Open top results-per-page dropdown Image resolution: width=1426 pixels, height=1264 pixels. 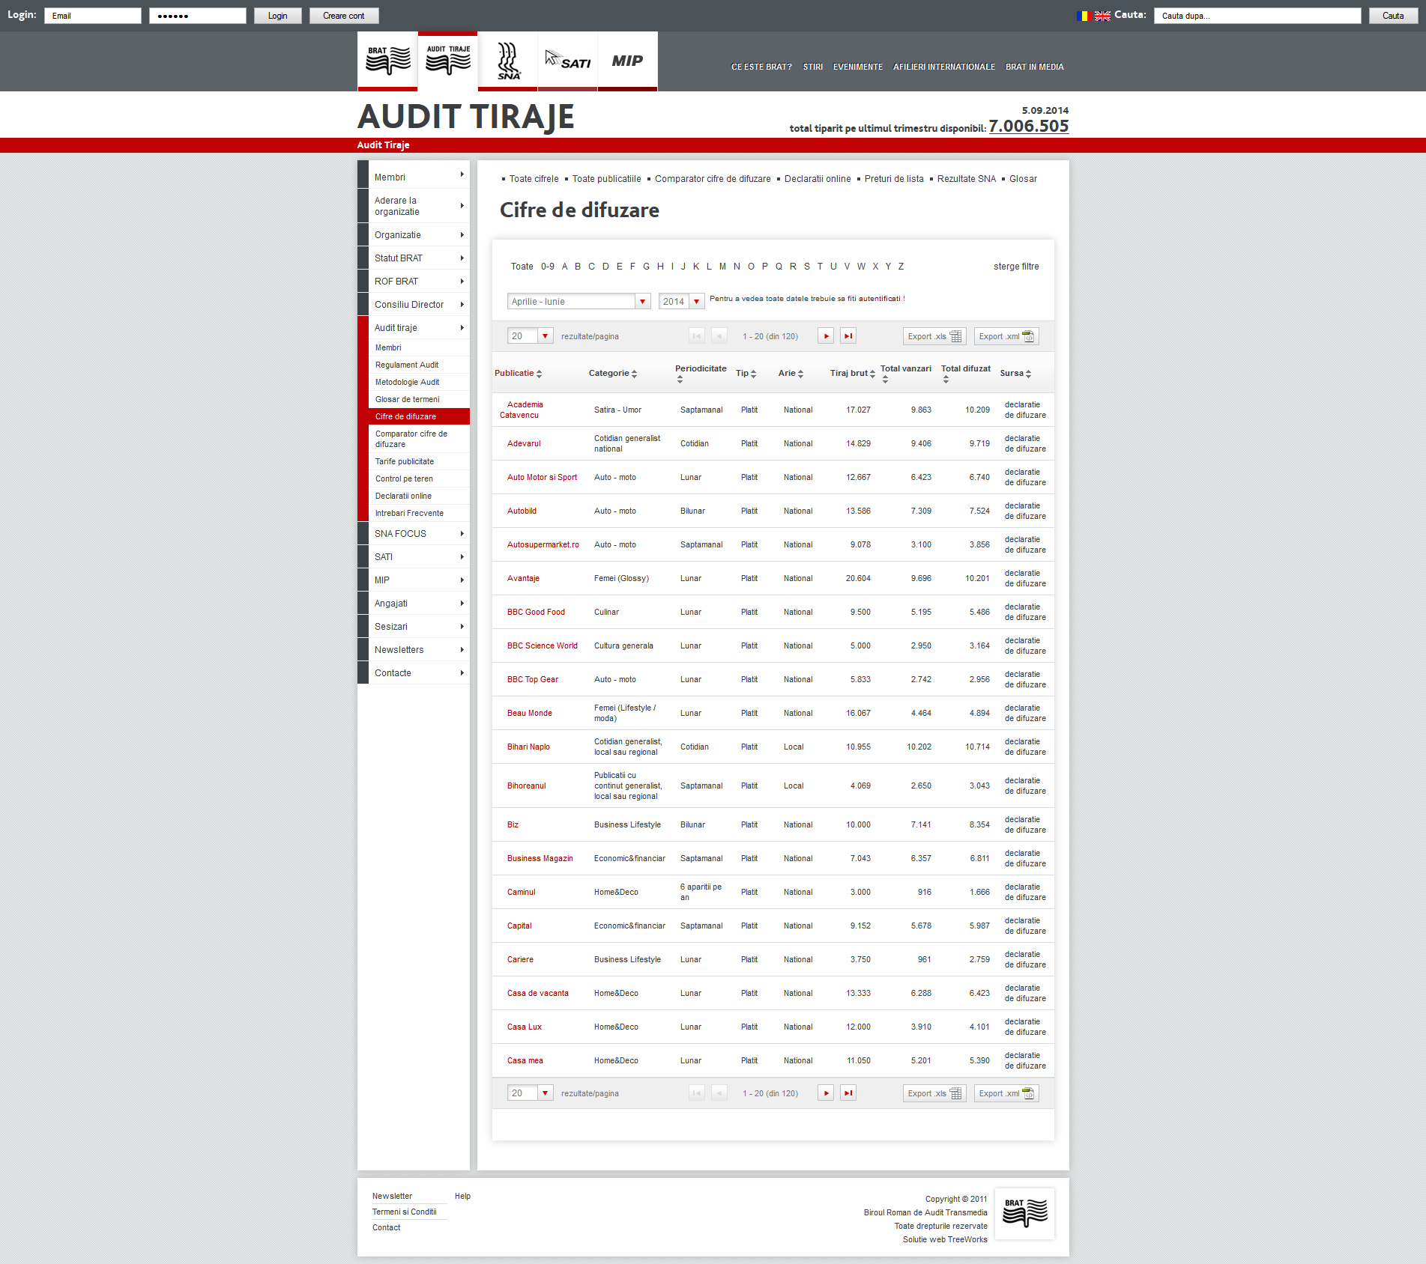(530, 336)
